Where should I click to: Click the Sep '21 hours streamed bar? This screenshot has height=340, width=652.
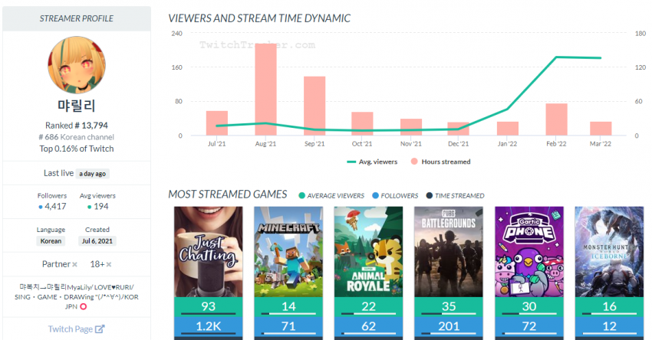314,106
